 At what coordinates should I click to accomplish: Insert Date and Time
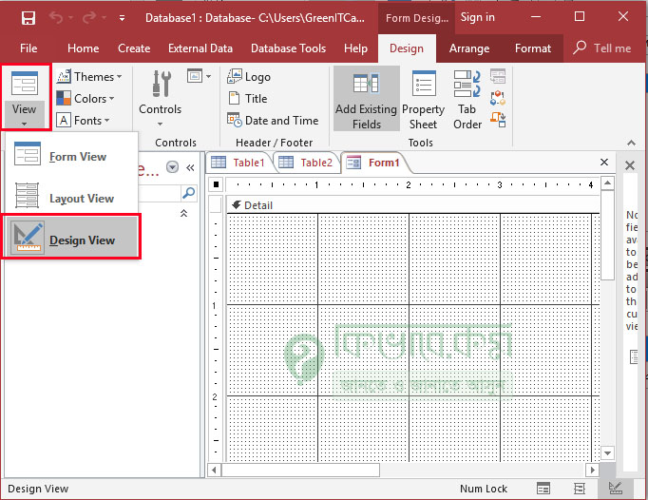273,121
